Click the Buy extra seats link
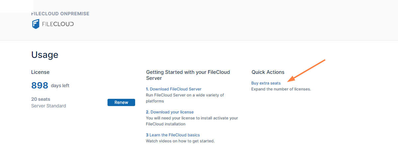 (266, 83)
